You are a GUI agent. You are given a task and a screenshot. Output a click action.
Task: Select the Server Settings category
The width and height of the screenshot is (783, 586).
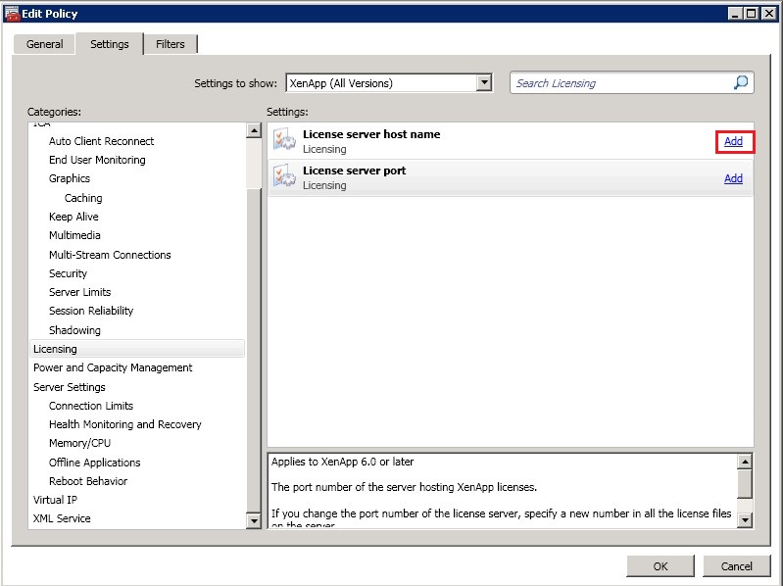70,387
